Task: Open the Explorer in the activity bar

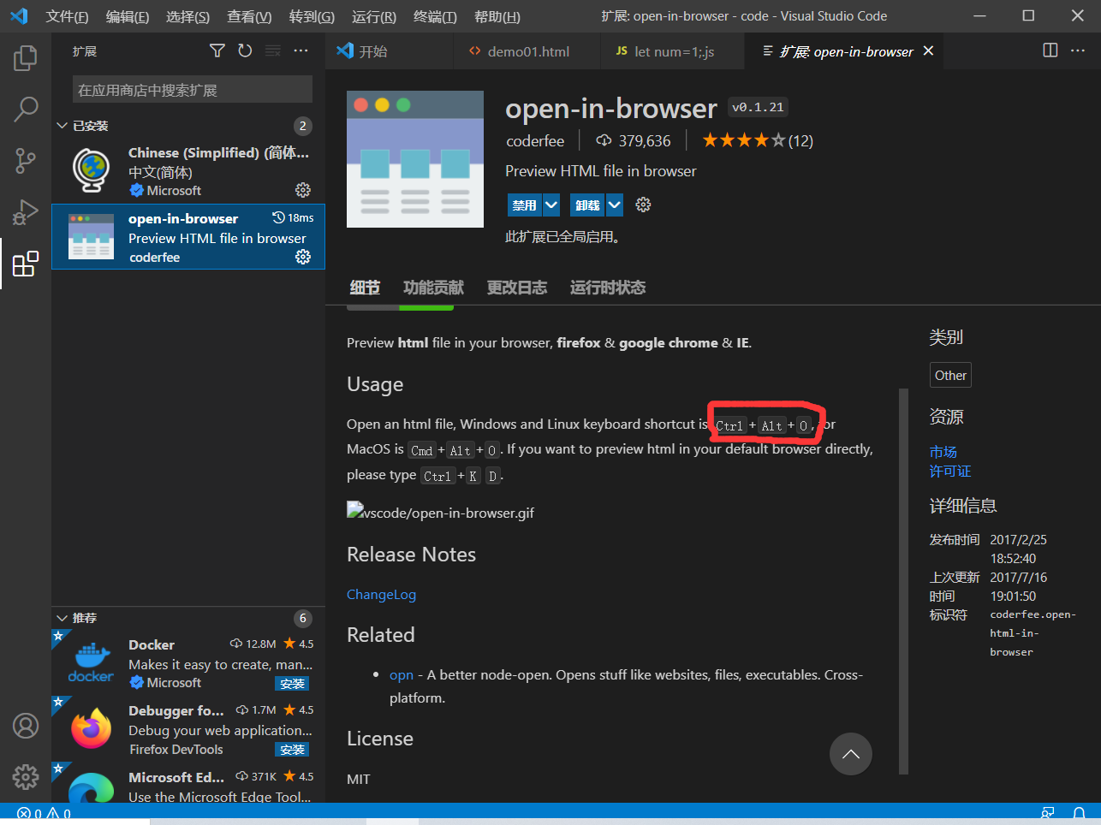Action: click(x=25, y=57)
